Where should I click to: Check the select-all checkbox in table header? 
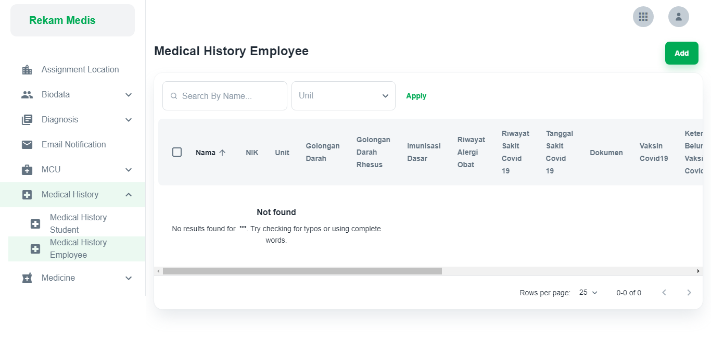[x=177, y=152]
